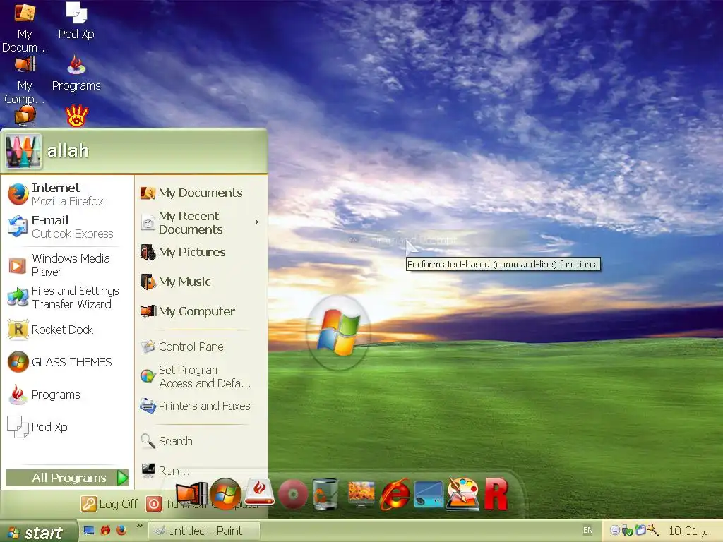Open GLASS THEMES in Start menu

pyautogui.click(x=67, y=362)
